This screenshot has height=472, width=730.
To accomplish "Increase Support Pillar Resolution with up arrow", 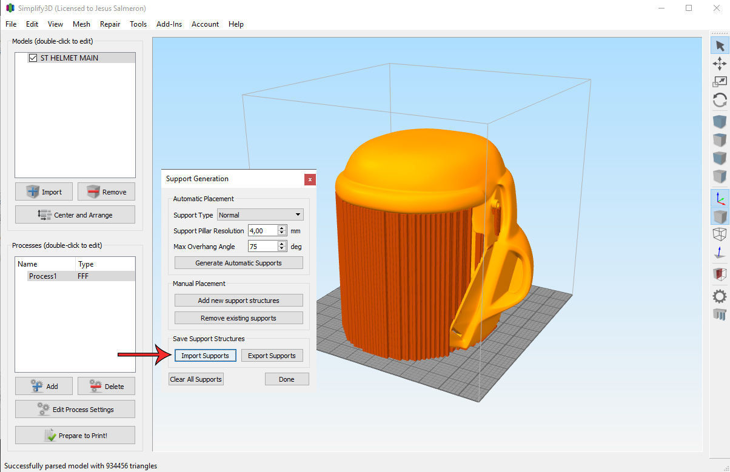I will [282, 228].
